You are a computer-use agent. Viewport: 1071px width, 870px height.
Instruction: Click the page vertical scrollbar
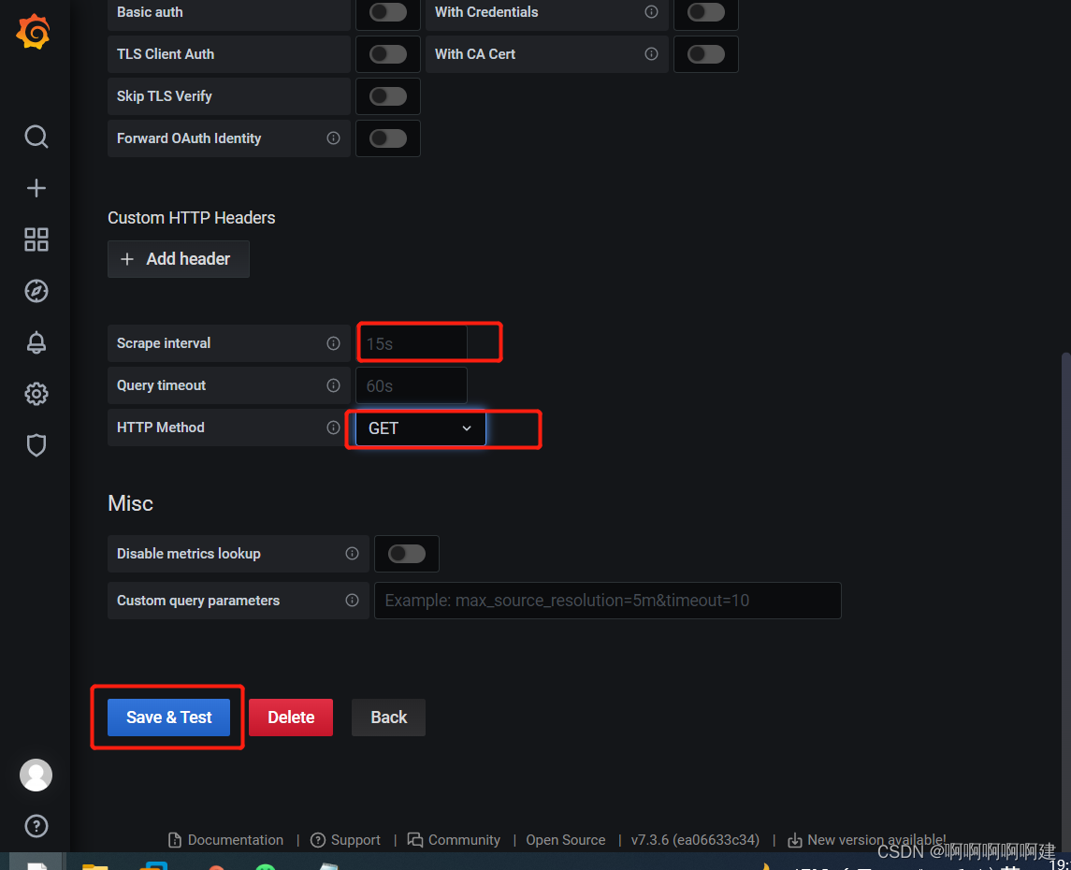(1066, 601)
